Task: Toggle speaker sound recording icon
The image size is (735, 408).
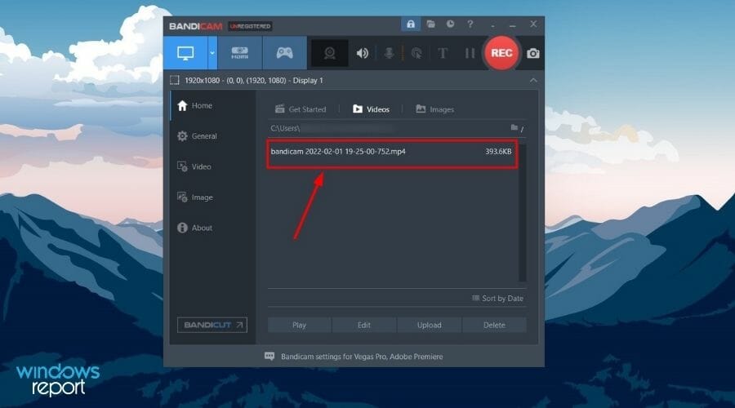Action: (362, 53)
